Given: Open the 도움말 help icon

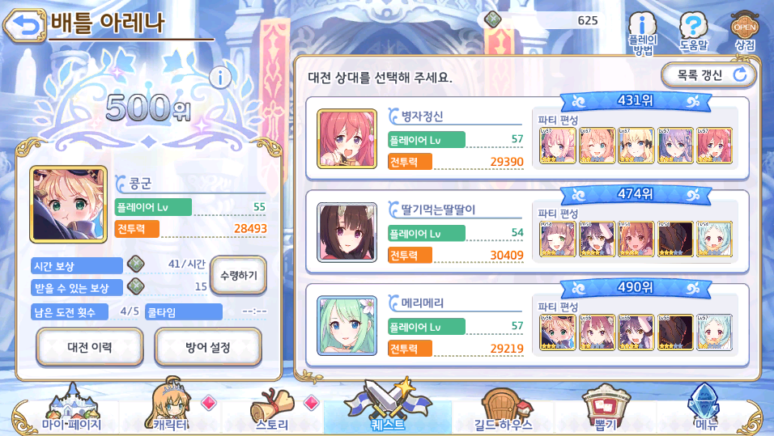Looking at the screenshot, I should tap(693, 32).
